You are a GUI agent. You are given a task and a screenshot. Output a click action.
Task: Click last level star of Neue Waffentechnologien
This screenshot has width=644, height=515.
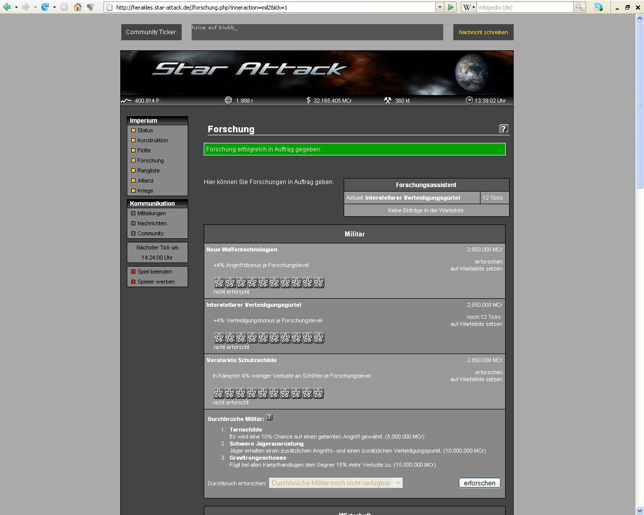coord(319,283)
